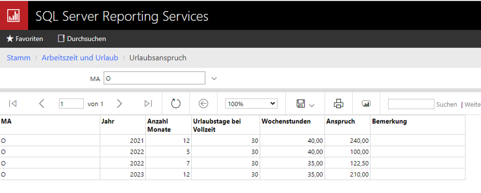
Task: Go to the next report page
Action: (119, 103)
